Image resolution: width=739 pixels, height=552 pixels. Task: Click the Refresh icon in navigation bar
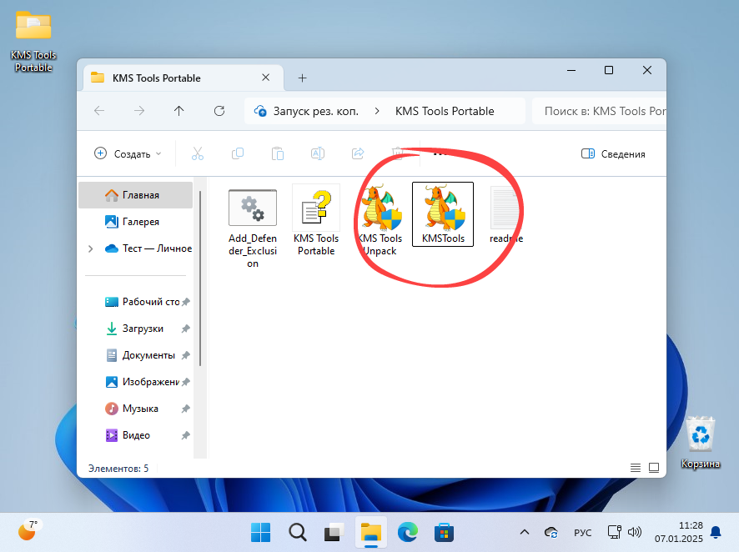219,111
